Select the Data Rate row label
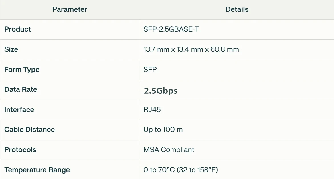 (x=21, y=89)
